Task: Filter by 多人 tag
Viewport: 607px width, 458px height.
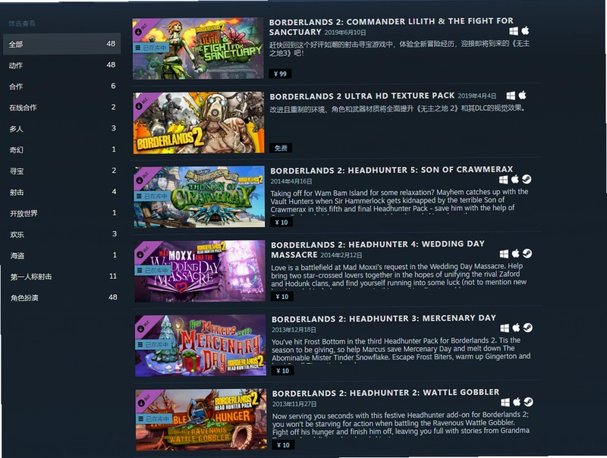Action: [62, 128]
